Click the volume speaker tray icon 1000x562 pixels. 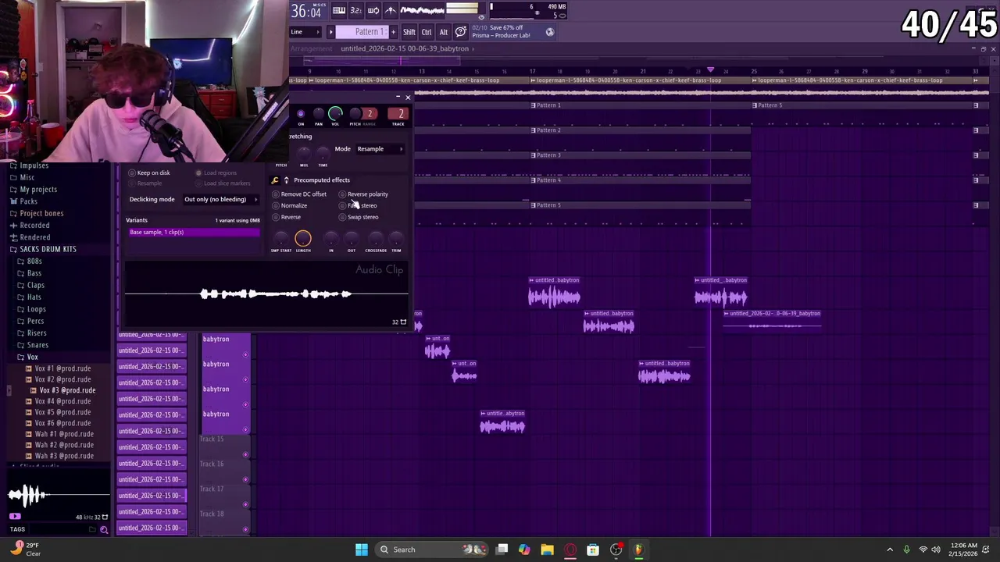[x=936, y=550]
